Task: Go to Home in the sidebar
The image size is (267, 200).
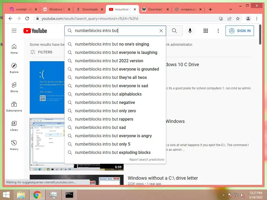Action: [14, 49]
